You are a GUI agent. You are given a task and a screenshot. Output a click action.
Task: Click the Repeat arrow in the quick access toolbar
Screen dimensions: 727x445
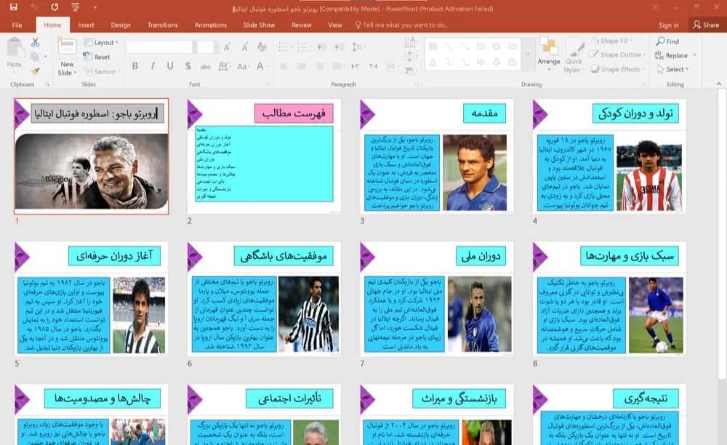(55, 7)
